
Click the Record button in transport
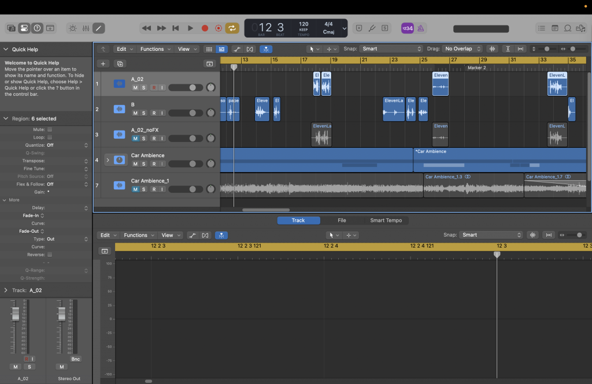tap(205, 28)
